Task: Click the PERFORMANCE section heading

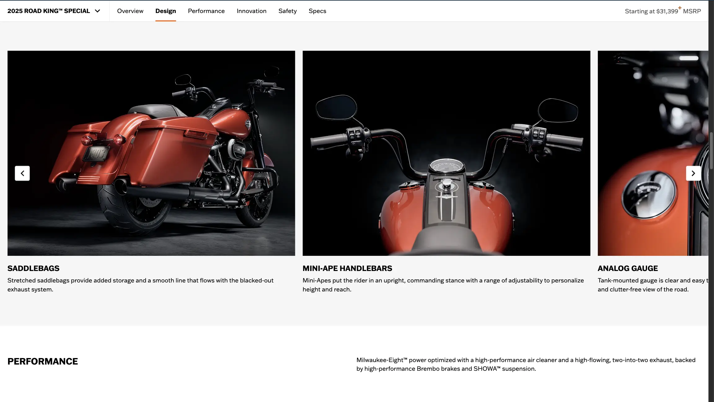Action: (x=43, y=361)
